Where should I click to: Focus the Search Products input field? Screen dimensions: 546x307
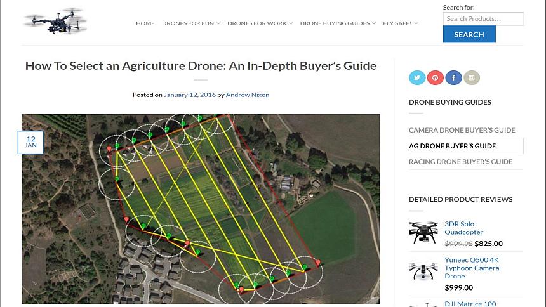click(x=483, y=19)
